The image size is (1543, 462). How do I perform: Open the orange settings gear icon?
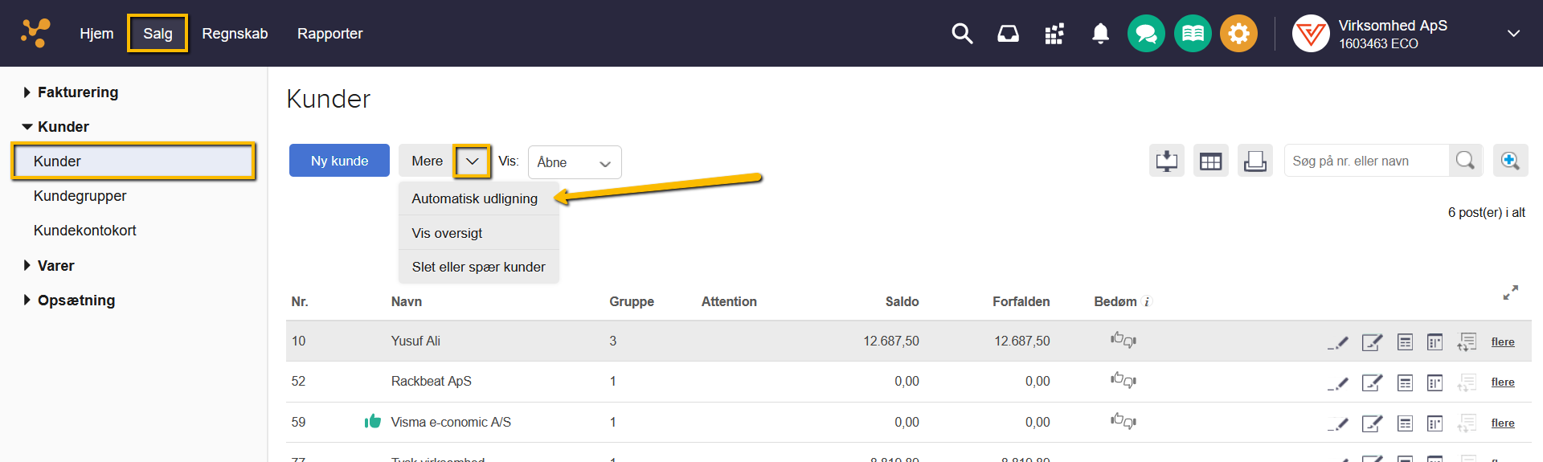coord(1238,34)
